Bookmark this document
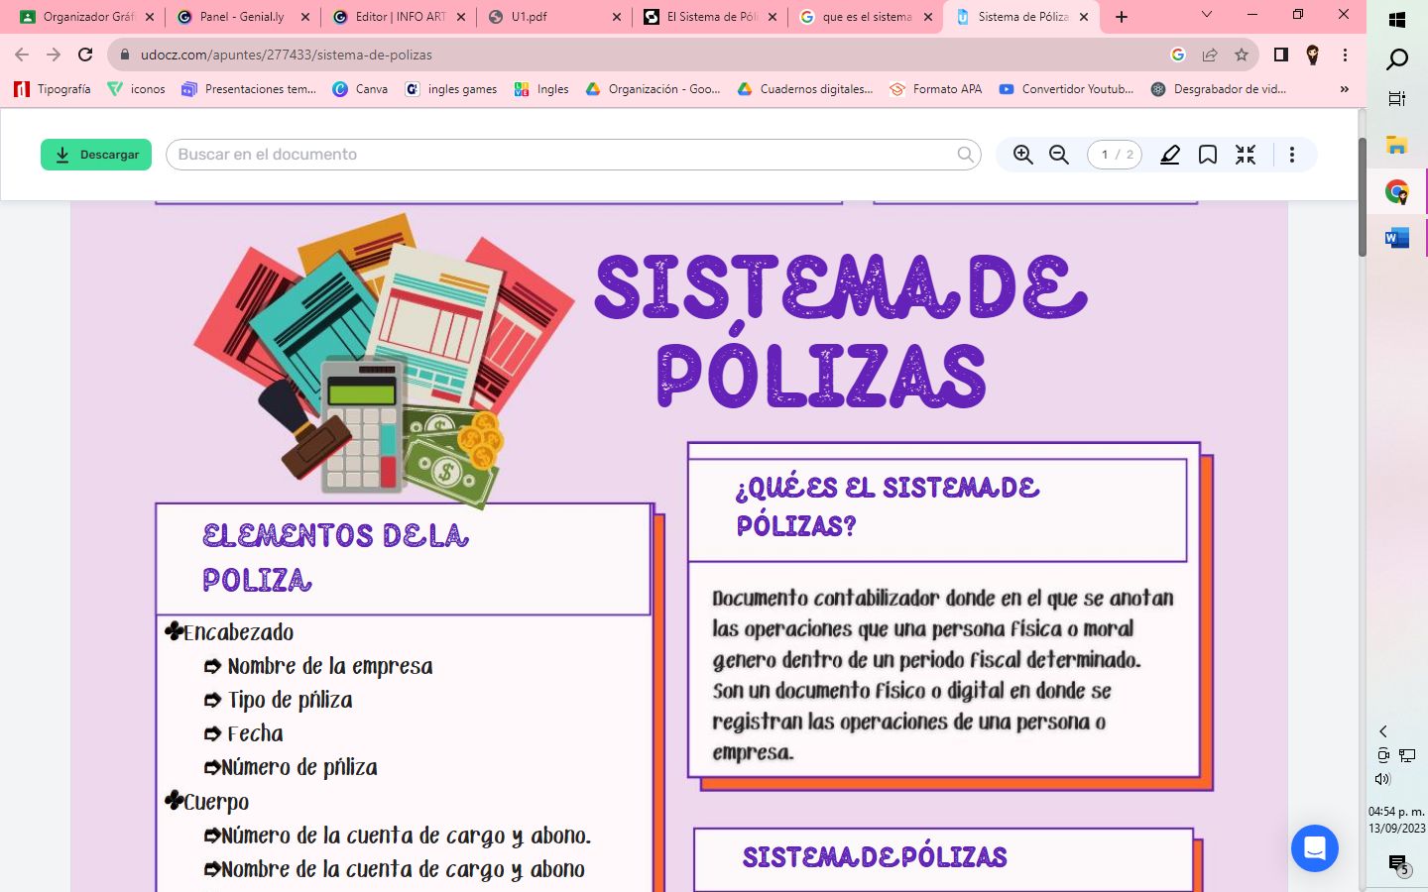1428x892 pixels. [1208, 155]
